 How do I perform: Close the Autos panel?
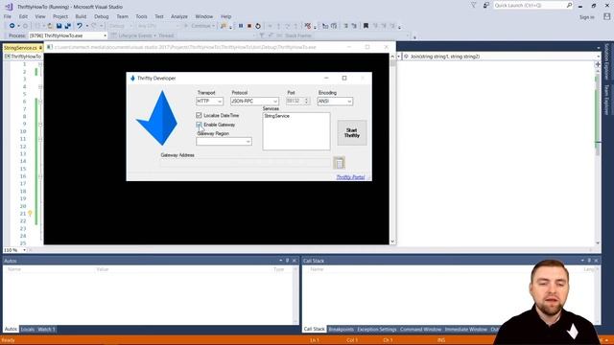point(295,261)
